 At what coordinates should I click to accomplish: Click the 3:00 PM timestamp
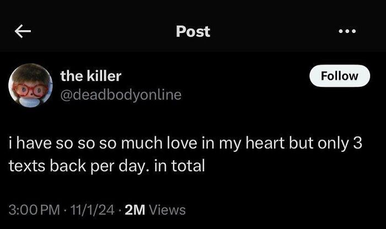click(x=34, y=209)
